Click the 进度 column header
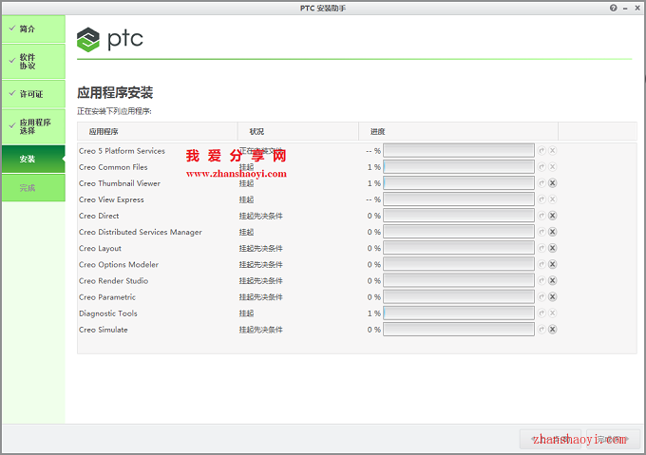646x455 pixels. pos(458,132)
